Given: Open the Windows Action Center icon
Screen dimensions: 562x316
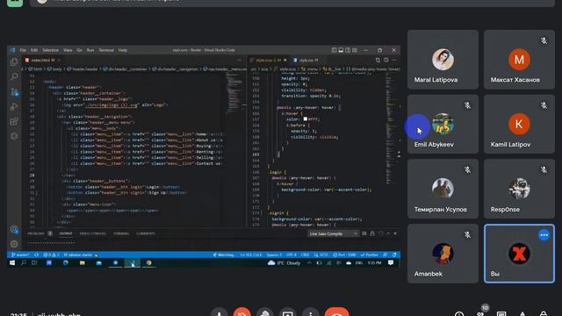Looking at the screenshot, I should (391, 263).
